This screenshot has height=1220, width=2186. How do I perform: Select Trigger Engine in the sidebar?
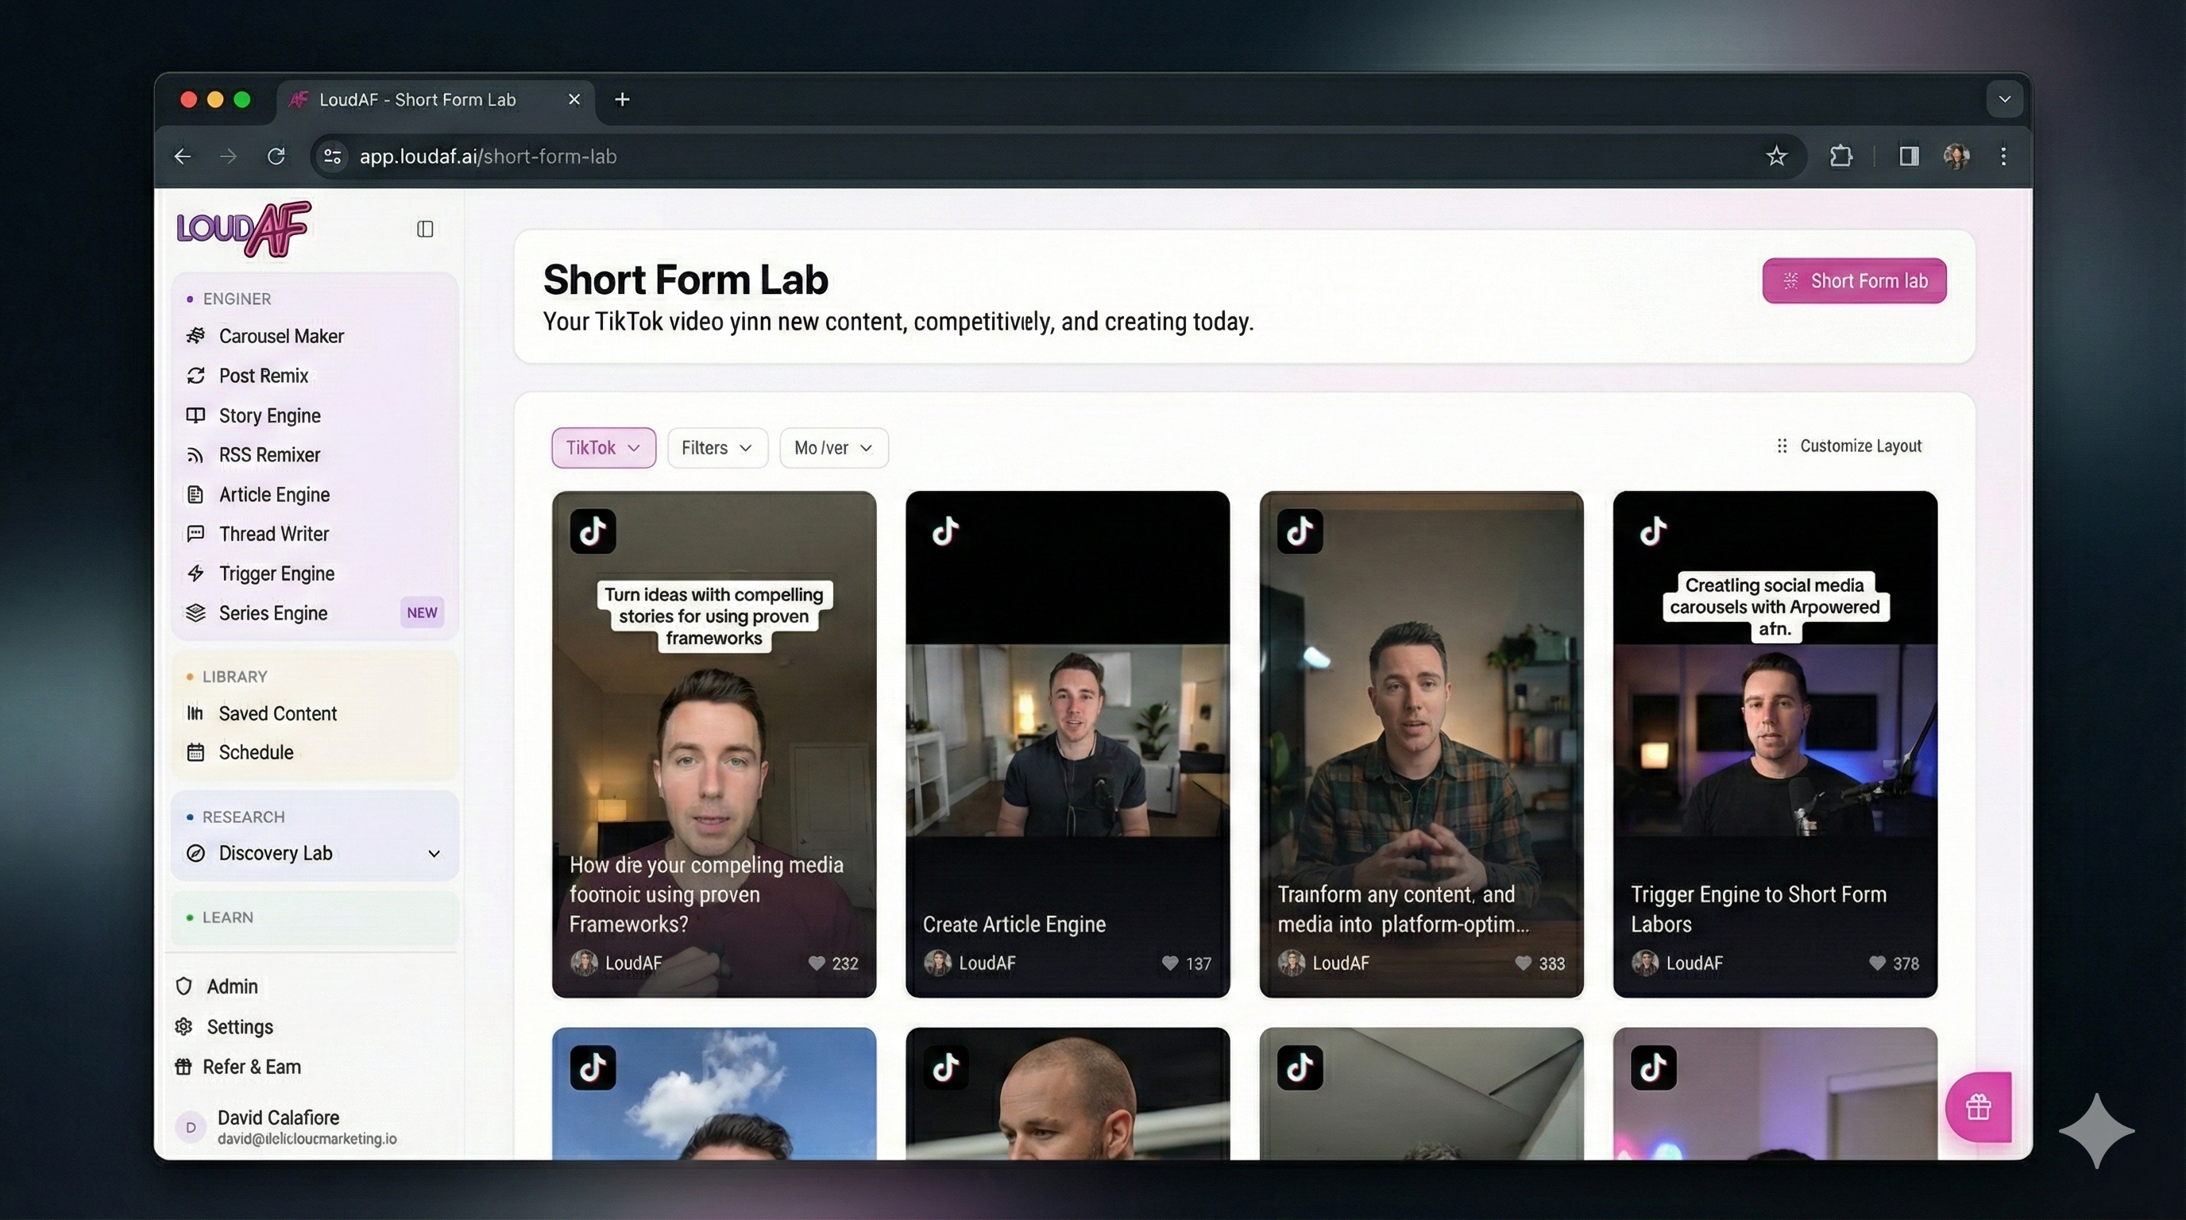[276, 573]
